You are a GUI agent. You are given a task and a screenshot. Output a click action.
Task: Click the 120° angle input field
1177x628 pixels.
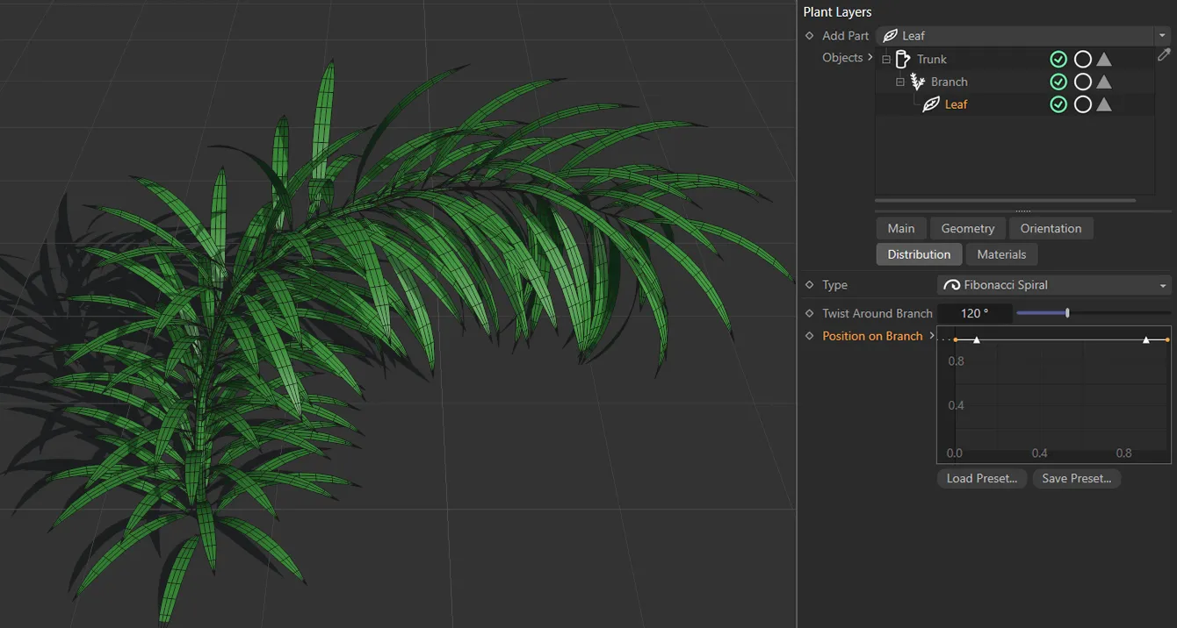[975, 312]
